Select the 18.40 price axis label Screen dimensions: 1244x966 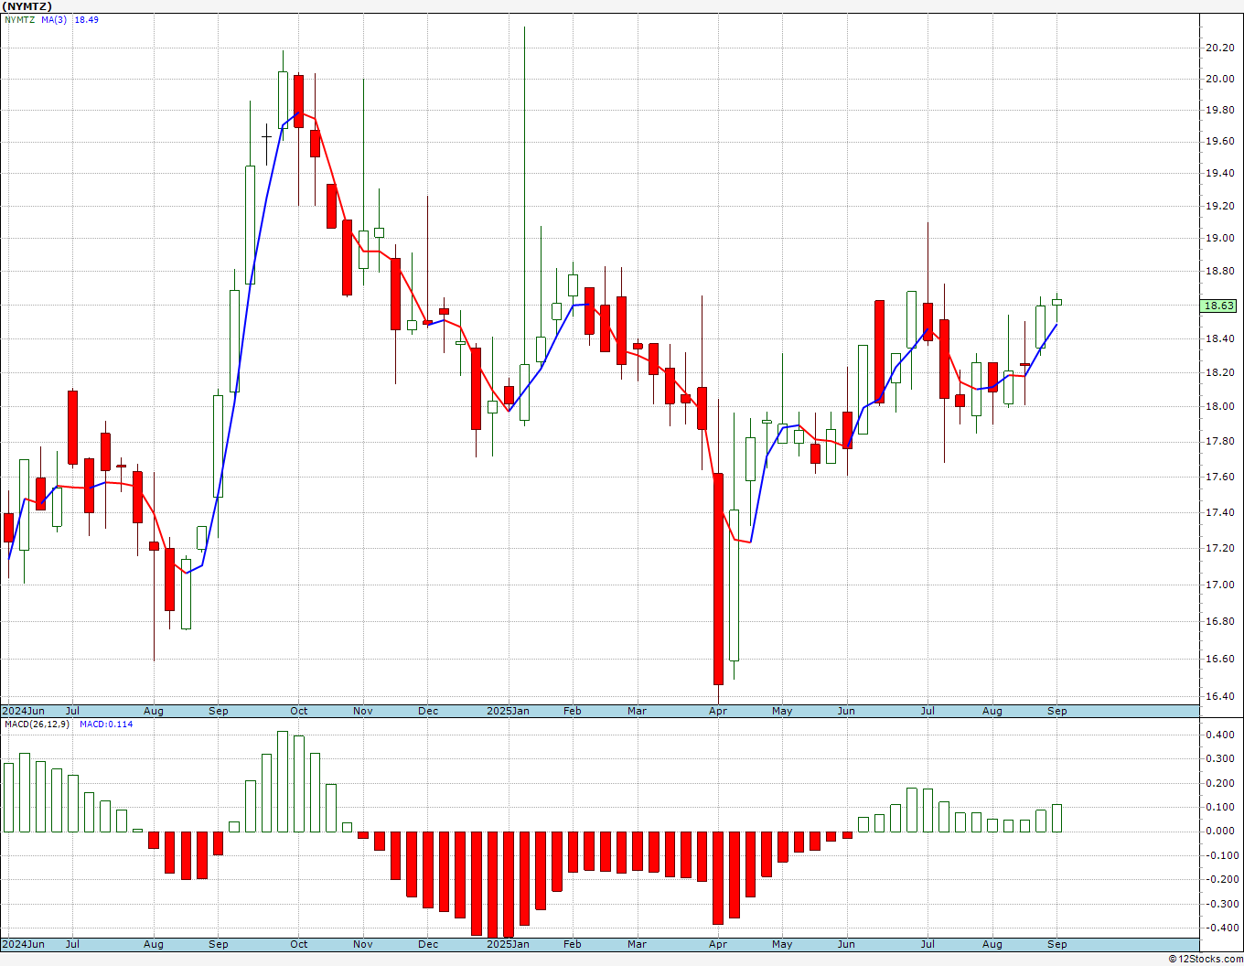[x=1219, y=339]
